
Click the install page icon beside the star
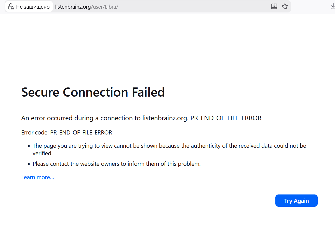tap(274, 7)
